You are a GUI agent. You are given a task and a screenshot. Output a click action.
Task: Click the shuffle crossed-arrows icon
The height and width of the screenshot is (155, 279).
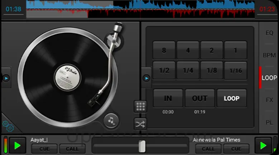click(x=140, y=124)
